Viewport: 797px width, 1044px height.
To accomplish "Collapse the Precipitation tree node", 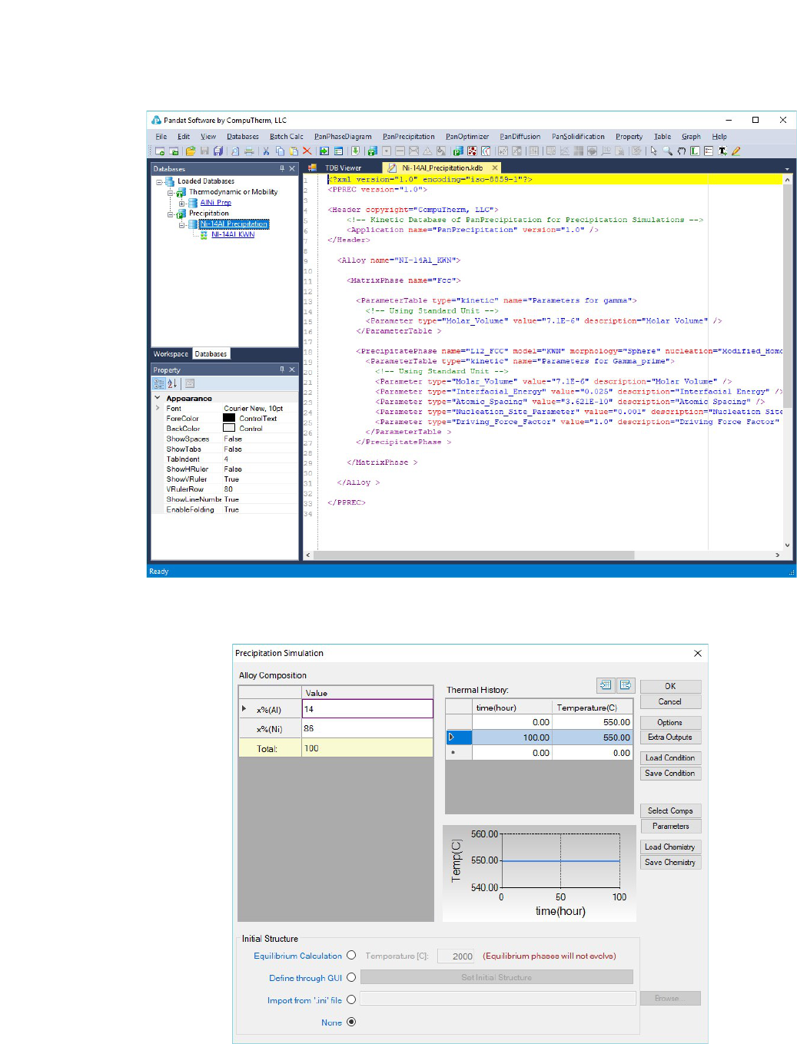I will pyautogui.click(x=171, y=214).
